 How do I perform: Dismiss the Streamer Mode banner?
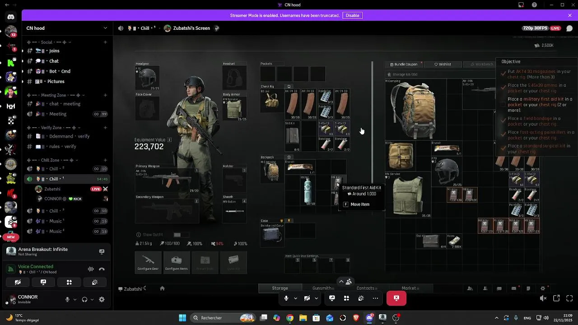570,15
